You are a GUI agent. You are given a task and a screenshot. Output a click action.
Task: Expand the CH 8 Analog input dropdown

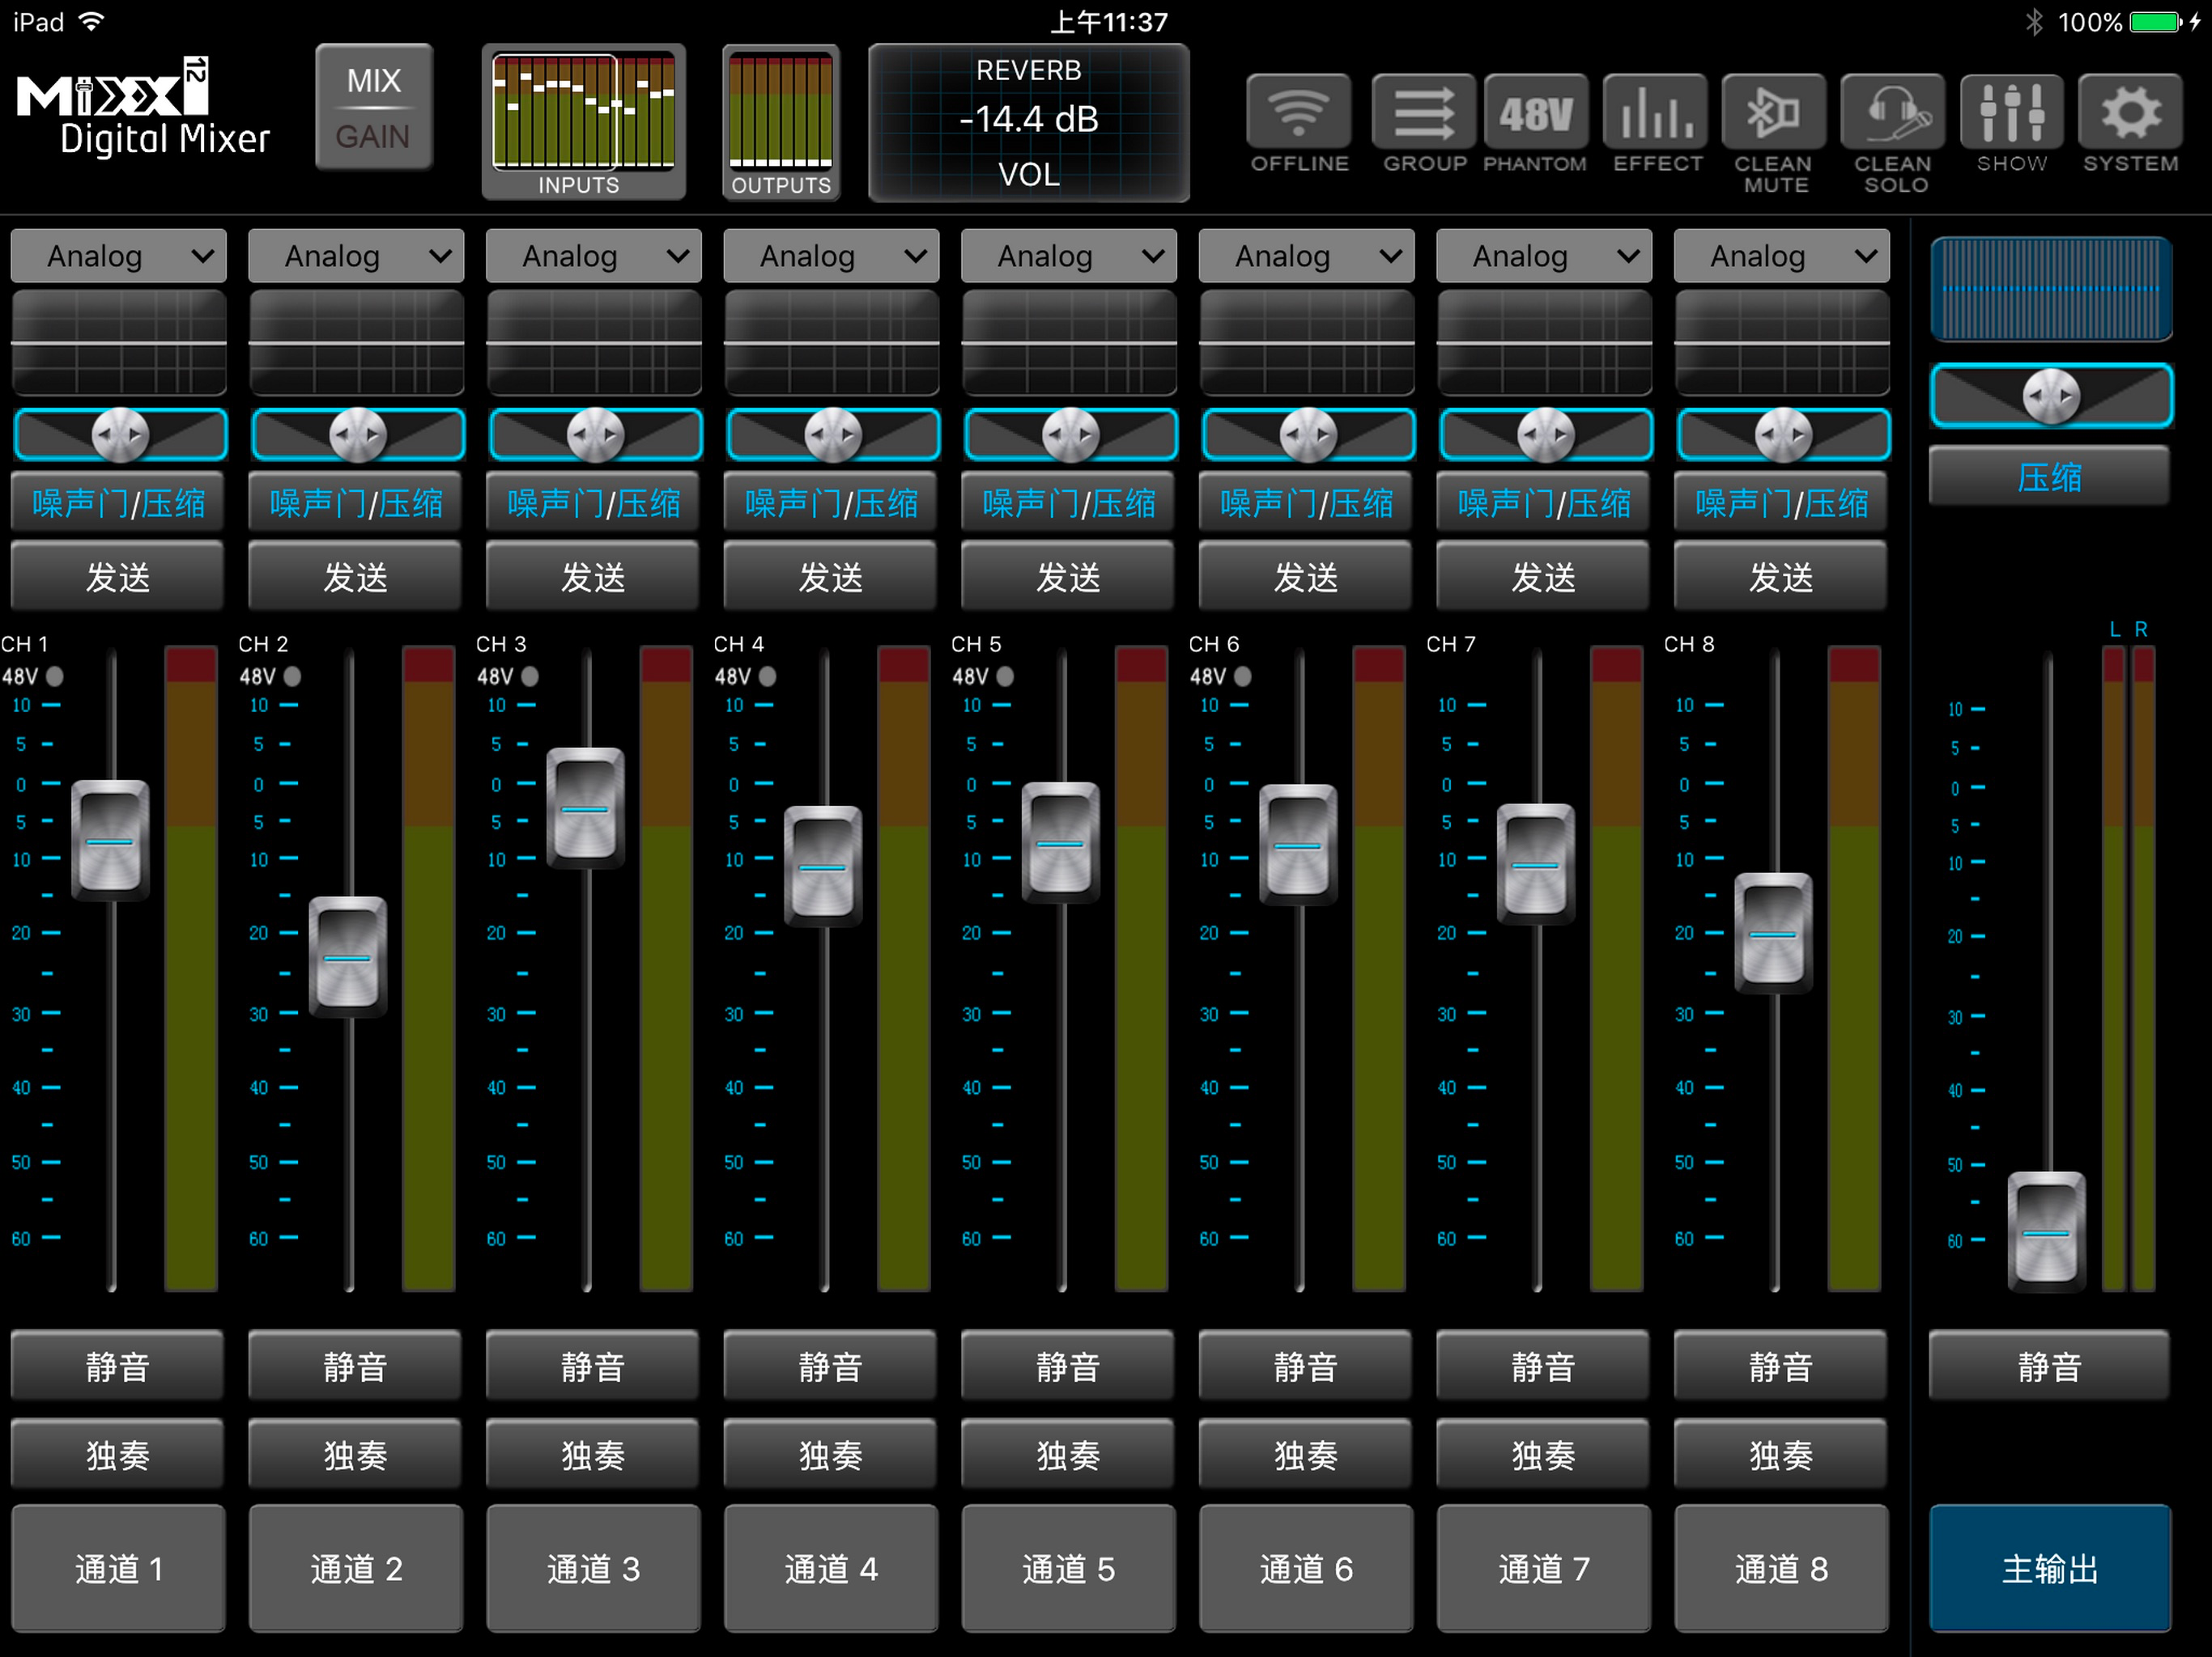coord(1781,256)
